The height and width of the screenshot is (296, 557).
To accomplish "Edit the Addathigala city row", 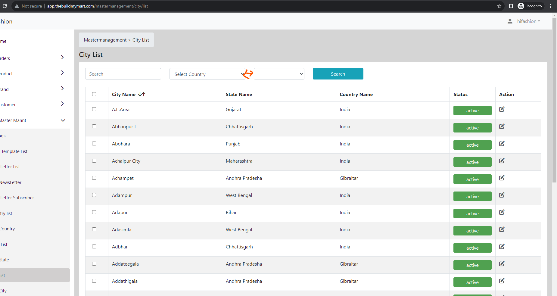I will [502, 281].
